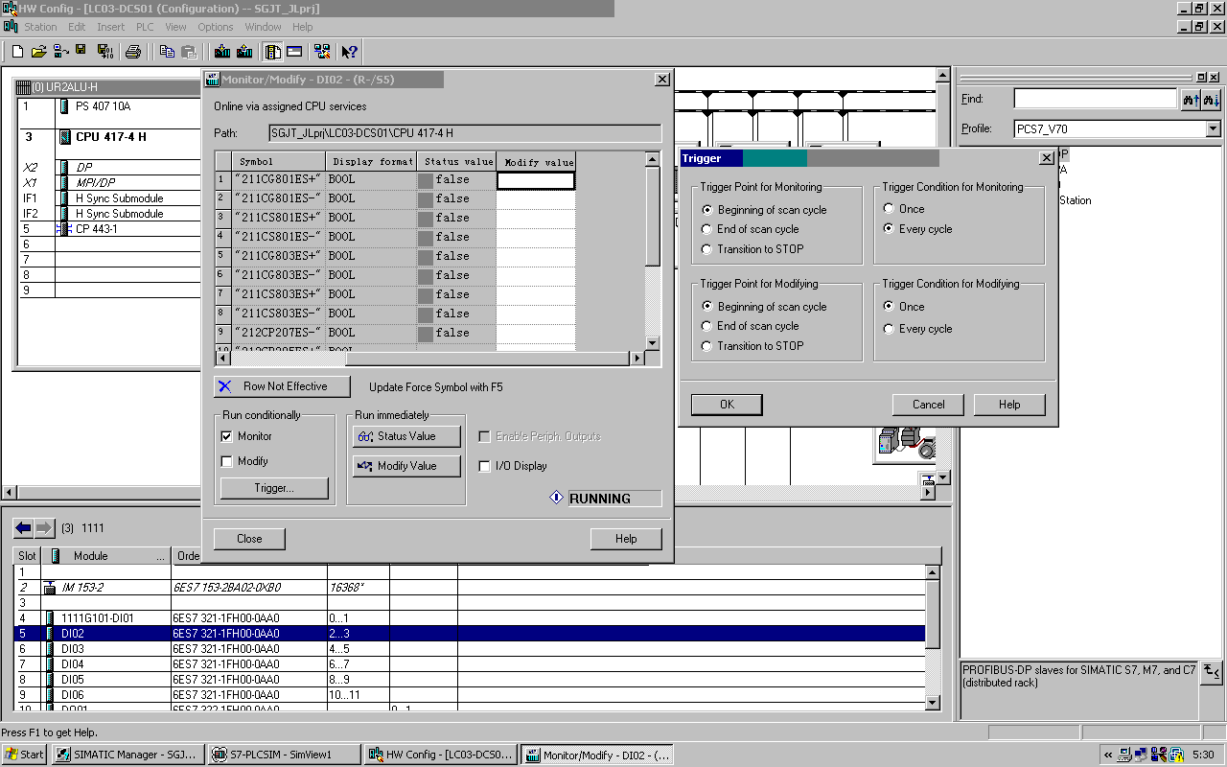Viewport: 1227px width, 767px height.
Task: Click the Save and Compile toolbar icon
Action: pos(104,52)
